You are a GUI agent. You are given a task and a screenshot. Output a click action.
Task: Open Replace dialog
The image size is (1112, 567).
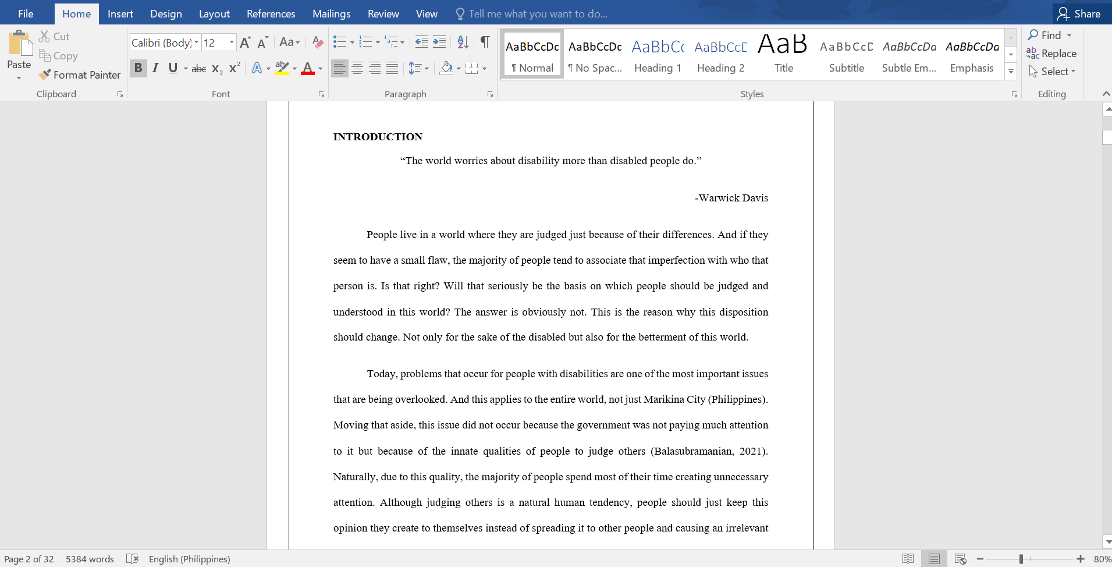click(x=1051, y=54)
